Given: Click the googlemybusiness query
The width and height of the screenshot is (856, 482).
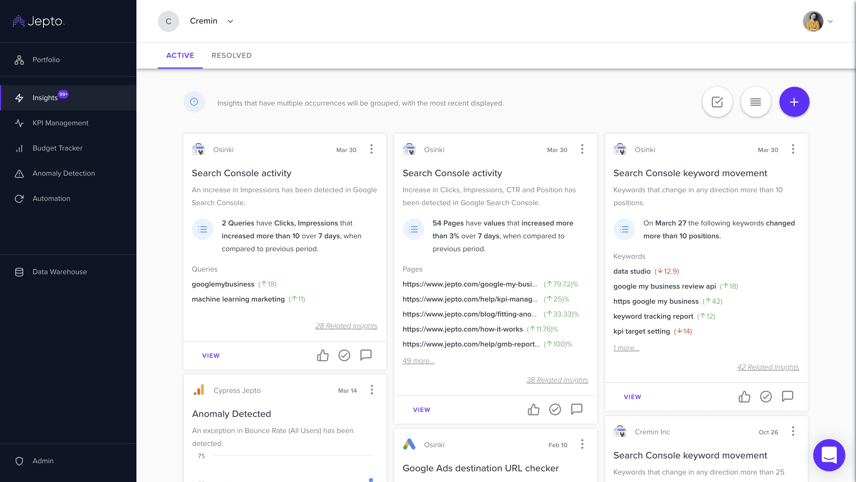Looking at the screenshot, I should (x=223, y=284).
